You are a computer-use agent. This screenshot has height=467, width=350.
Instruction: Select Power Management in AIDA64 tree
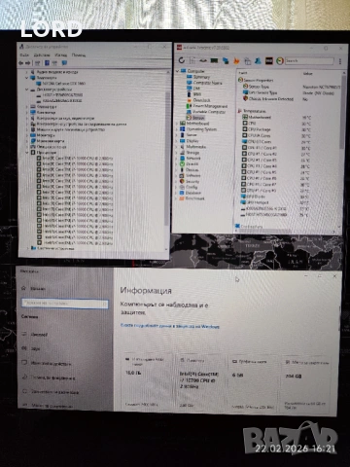pyautogui.click(x=210, y=106)
